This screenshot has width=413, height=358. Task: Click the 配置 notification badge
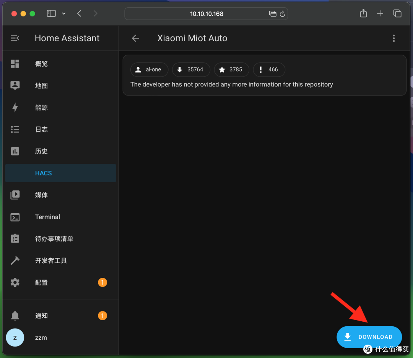pyautogui.click(x=102, y=282)
